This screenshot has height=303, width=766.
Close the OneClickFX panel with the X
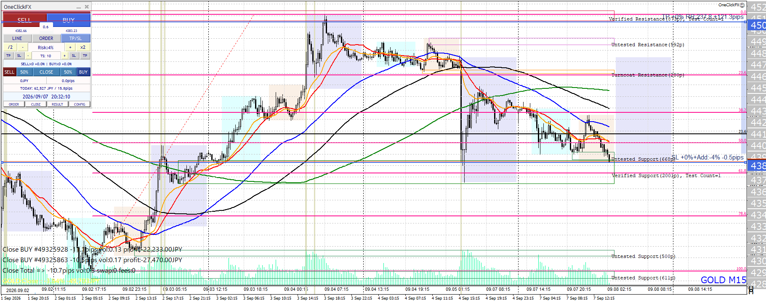(87, 7)
